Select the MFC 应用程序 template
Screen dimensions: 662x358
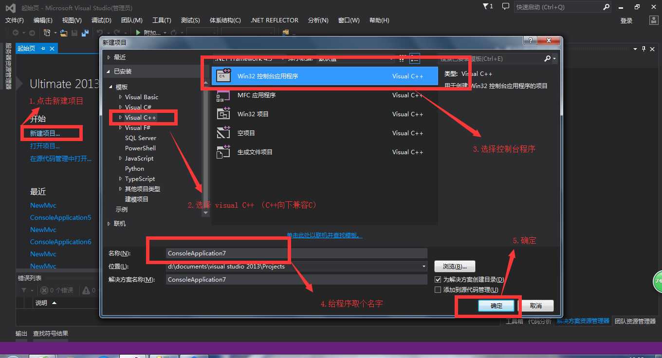coord(325,95)
